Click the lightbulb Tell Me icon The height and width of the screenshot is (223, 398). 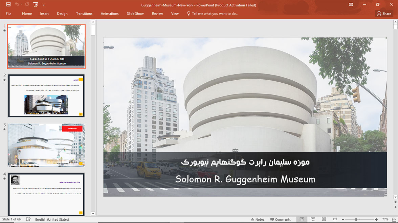pos(188,13)
